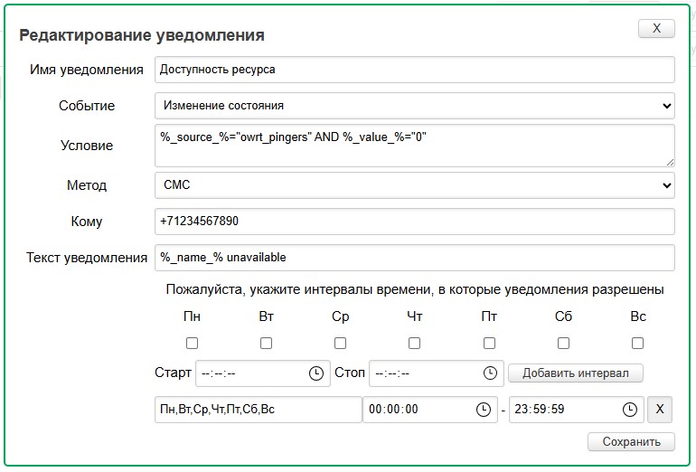
Task: Focus the Имя уведомления text field
Action: (414, 70)
